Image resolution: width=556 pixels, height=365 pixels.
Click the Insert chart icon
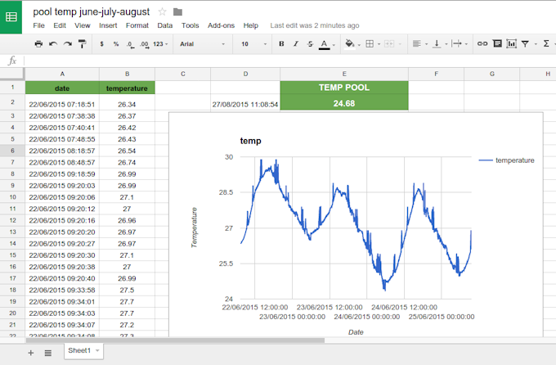click(511, 43)
